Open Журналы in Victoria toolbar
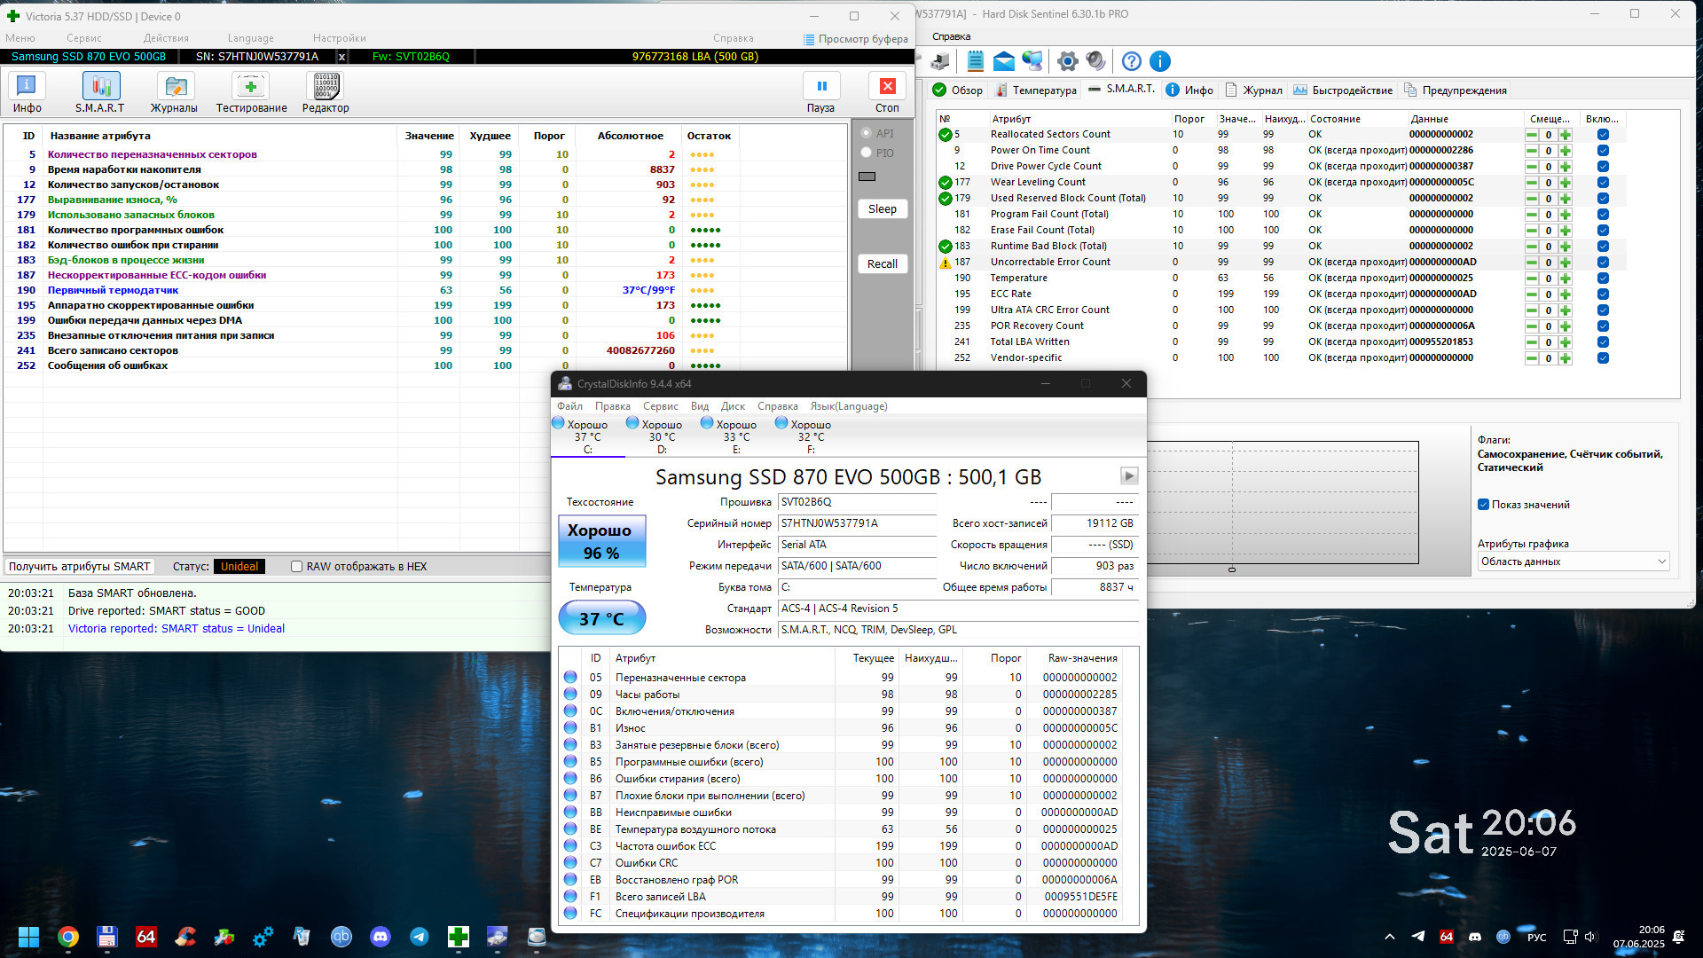1703x958 pixels. [x=174, y=92]
